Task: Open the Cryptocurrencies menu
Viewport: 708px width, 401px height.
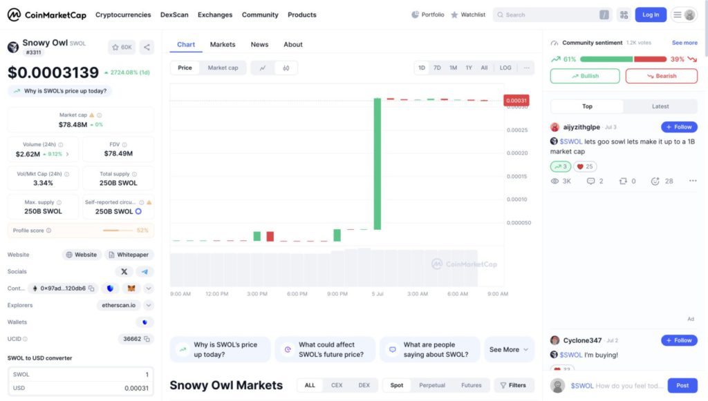Action: (123, 15)
